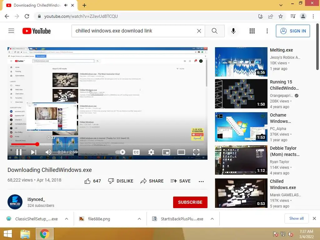Go to the YouTube home logo
320x240 pixels.
tap(37, 31)
